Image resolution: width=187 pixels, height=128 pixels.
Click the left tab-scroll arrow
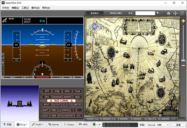click(x=97, y=125)
